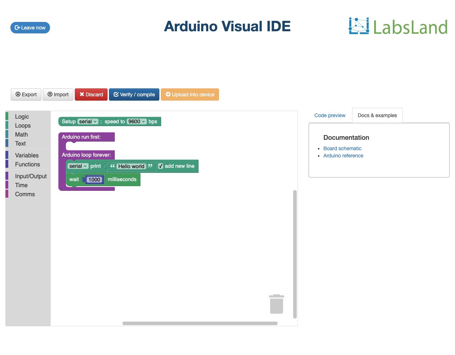Viewport: 455px width, 355px height.
Task: Open serial dropdown in print block
Action: pyautogui.click(x=78, y=166)
